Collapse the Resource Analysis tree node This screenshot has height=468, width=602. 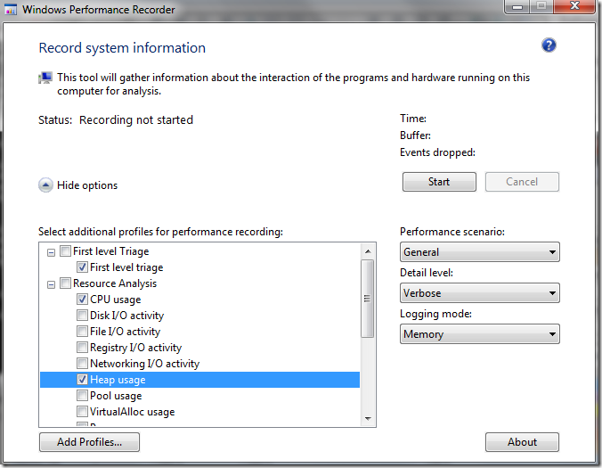pyautogui.click(x=51, y=284)
